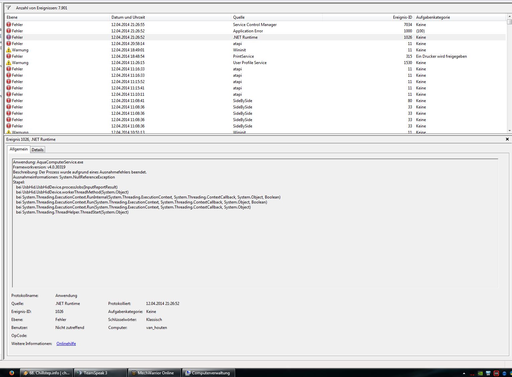The height and width of the screenshot is (377, 512).
Task: Click error icon of atapi event at 11:15:52
Action: tap(9, 82)
